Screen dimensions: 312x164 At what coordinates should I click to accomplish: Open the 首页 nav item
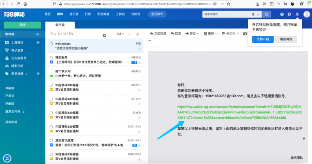47,14
